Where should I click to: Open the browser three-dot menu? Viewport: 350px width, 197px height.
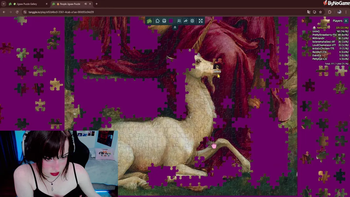point(346,12)
